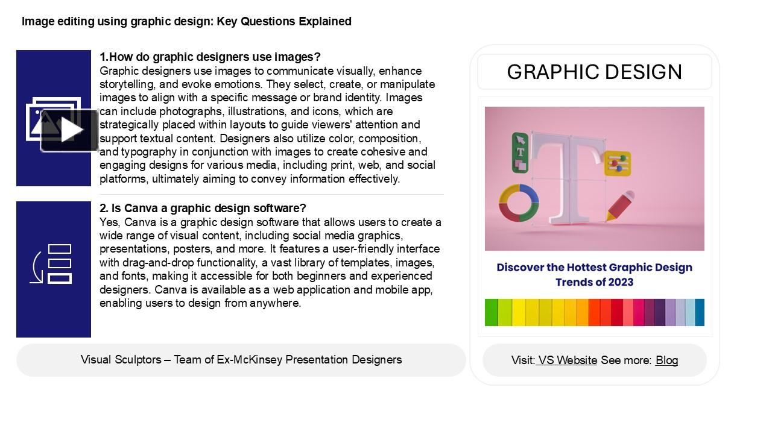This screenshot has width=772, height=434.
Task: Expand question one about designers using images
Action: pos(210,57)
